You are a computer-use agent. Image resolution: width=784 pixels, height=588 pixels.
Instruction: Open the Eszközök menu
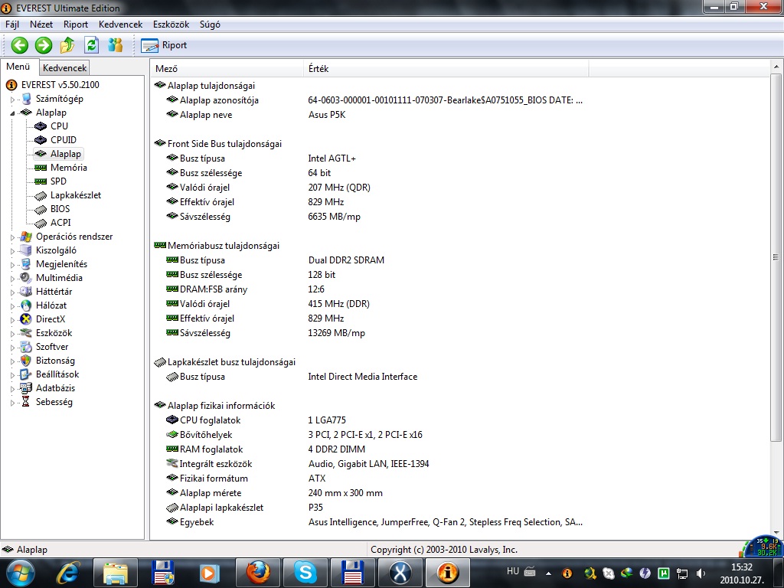[171, 24]
